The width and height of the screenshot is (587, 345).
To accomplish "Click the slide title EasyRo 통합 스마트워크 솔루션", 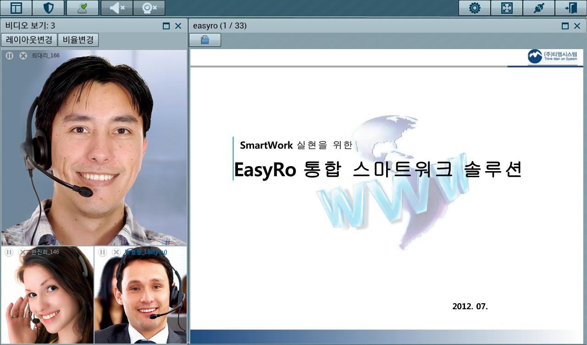I will [378, 170].
